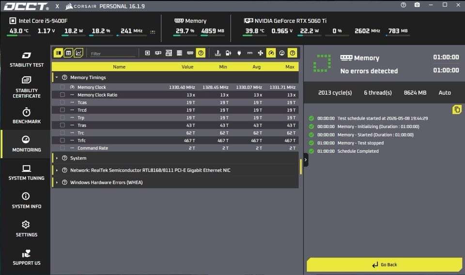Take a screenshot with the camera icon
This screenshot has height=275, width=465.
(417, 5)
